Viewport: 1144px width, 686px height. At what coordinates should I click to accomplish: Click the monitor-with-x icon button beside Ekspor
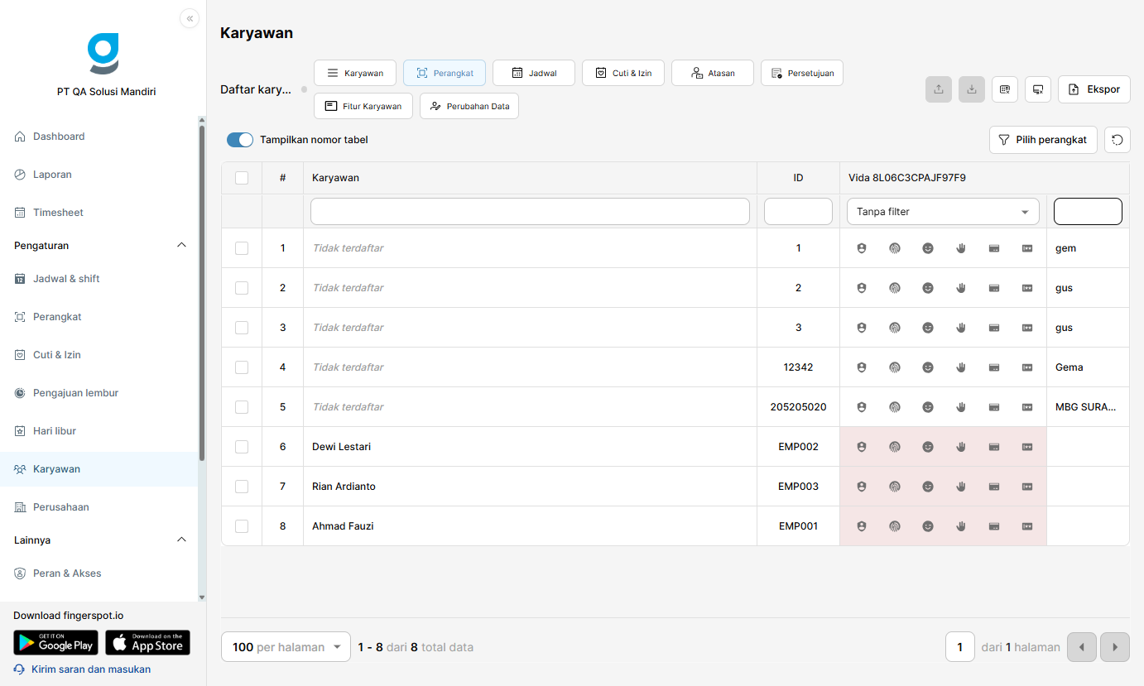tap(1038, 89)
